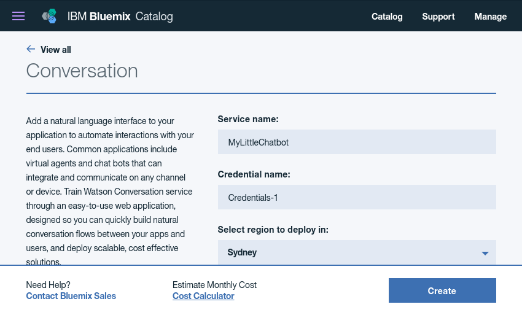Click the back arrow beside View all
This screenshot has height=315, width=522.
(31, 49)
